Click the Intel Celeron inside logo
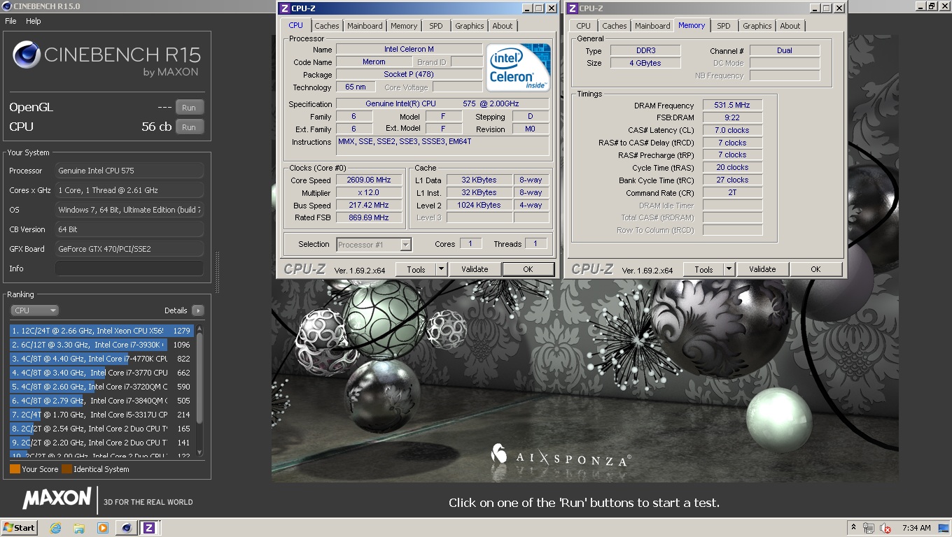Viewport: 952px width, 537px height. click(x=519, y=68)
